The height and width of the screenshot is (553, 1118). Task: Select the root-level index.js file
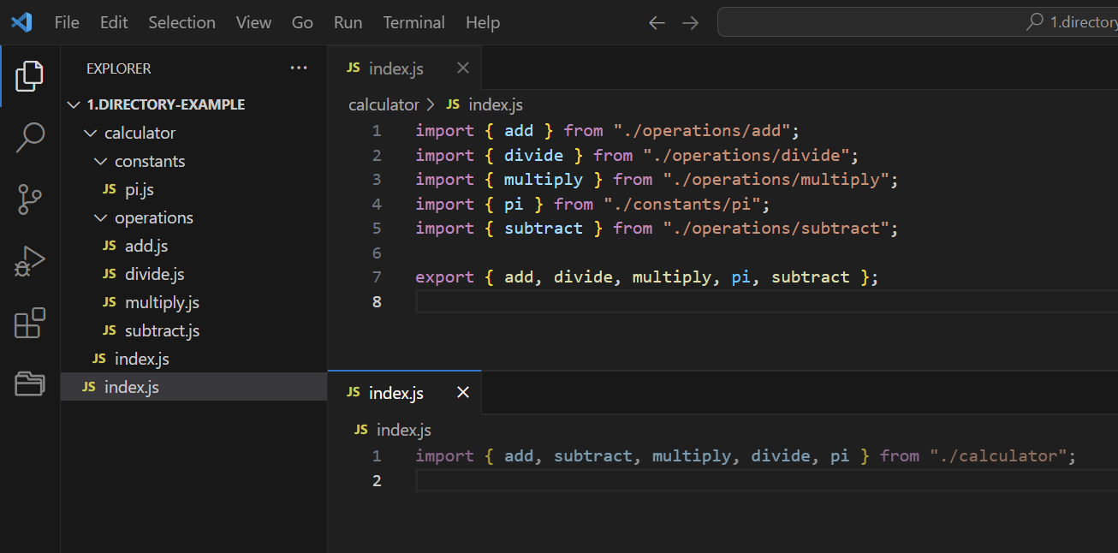coord(193,387)
